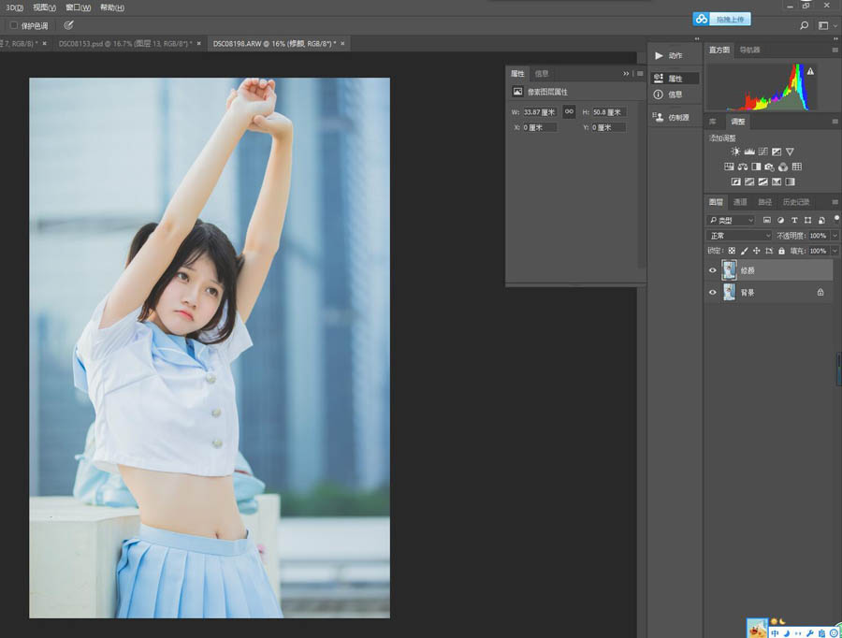Screen dimensions: 842x638
Task: Open the 窗口(W) menu
Action: 79,7
